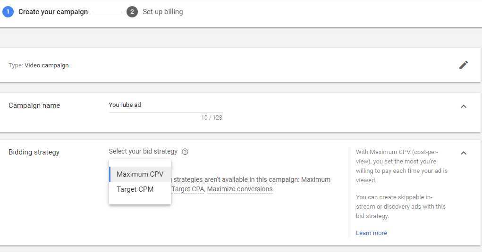Click the underlined Maximum strategy link

[315, 179]
